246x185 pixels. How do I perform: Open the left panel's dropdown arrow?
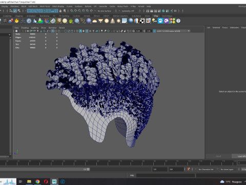pyautogui.click(x=9, y=34)
